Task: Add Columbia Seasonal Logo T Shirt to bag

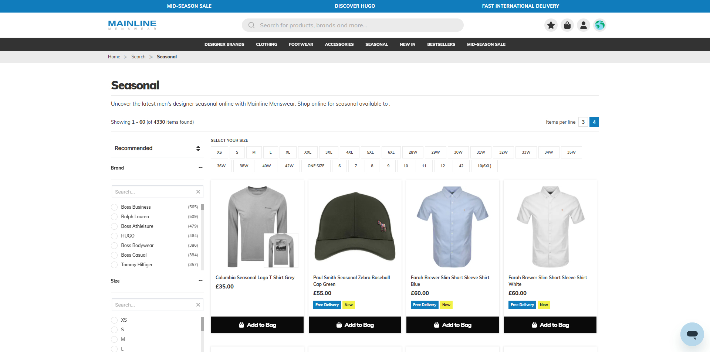Action: coord(257,325)
